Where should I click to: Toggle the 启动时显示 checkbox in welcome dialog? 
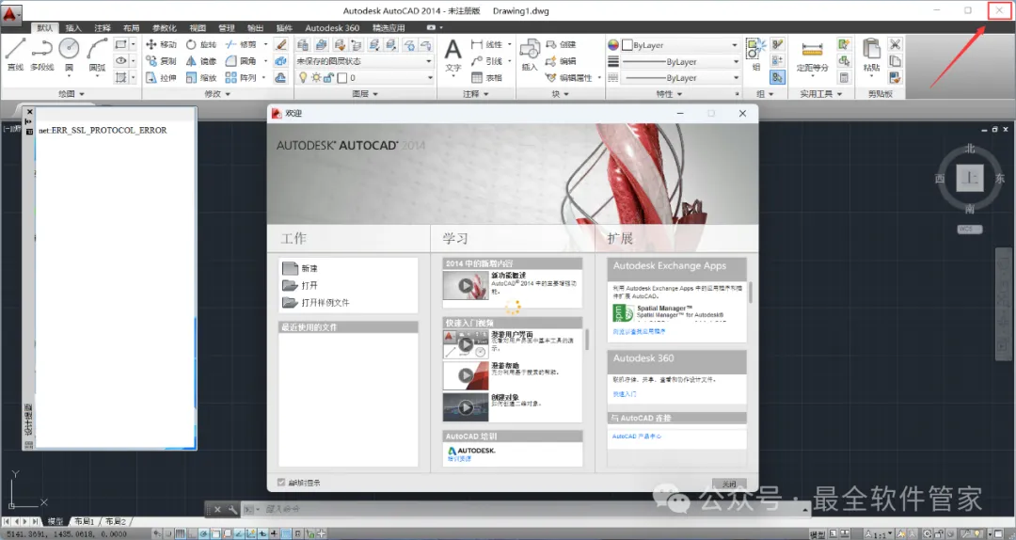click(281, 483)
